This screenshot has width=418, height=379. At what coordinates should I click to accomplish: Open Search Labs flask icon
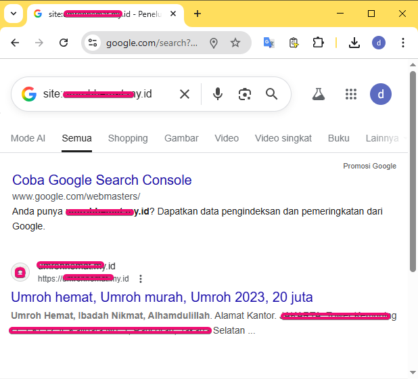point(319,94)
